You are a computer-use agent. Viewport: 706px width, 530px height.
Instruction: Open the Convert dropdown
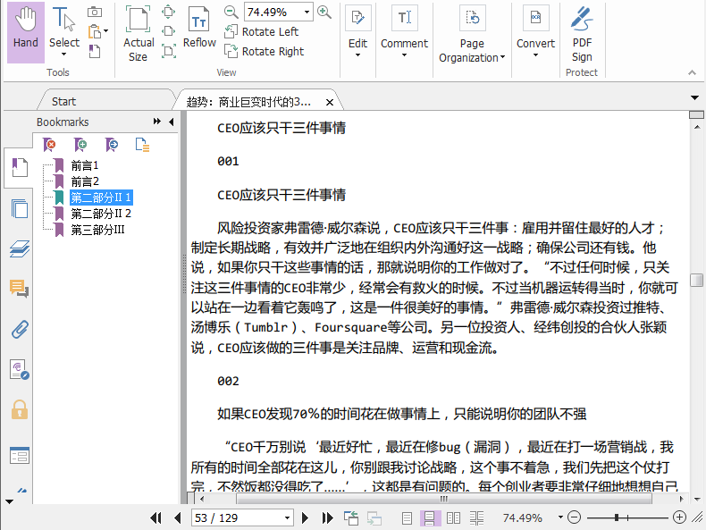(535, 31)
